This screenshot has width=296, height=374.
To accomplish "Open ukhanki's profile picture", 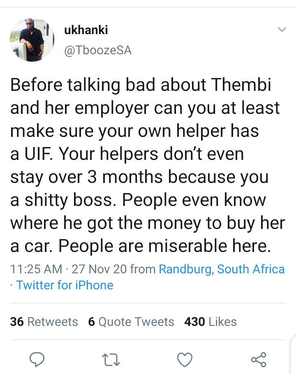I will (x=32, y=40).
